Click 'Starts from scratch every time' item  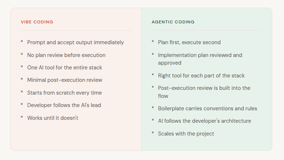[64, 92]
